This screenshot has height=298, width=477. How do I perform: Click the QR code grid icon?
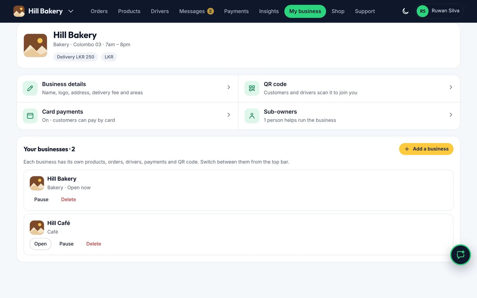[252, 88]
